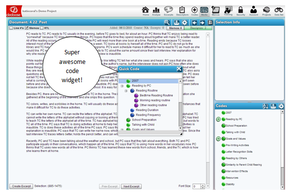The image size is (289, 196).
Task: Collapse Reading by PC in Quick Code
Action: [122, 86]
